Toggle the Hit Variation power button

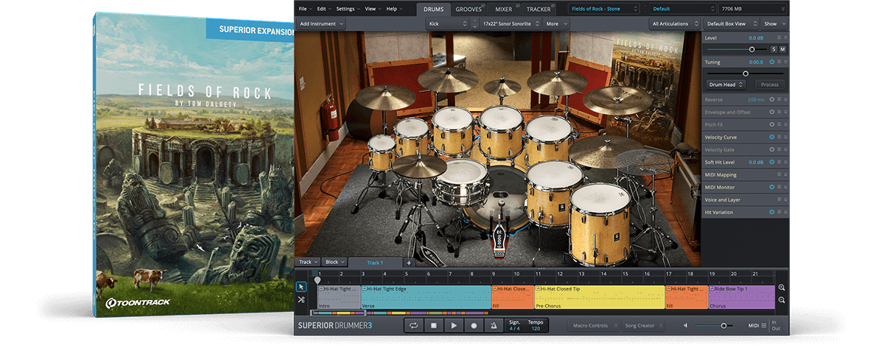click(x=771, y=212)
